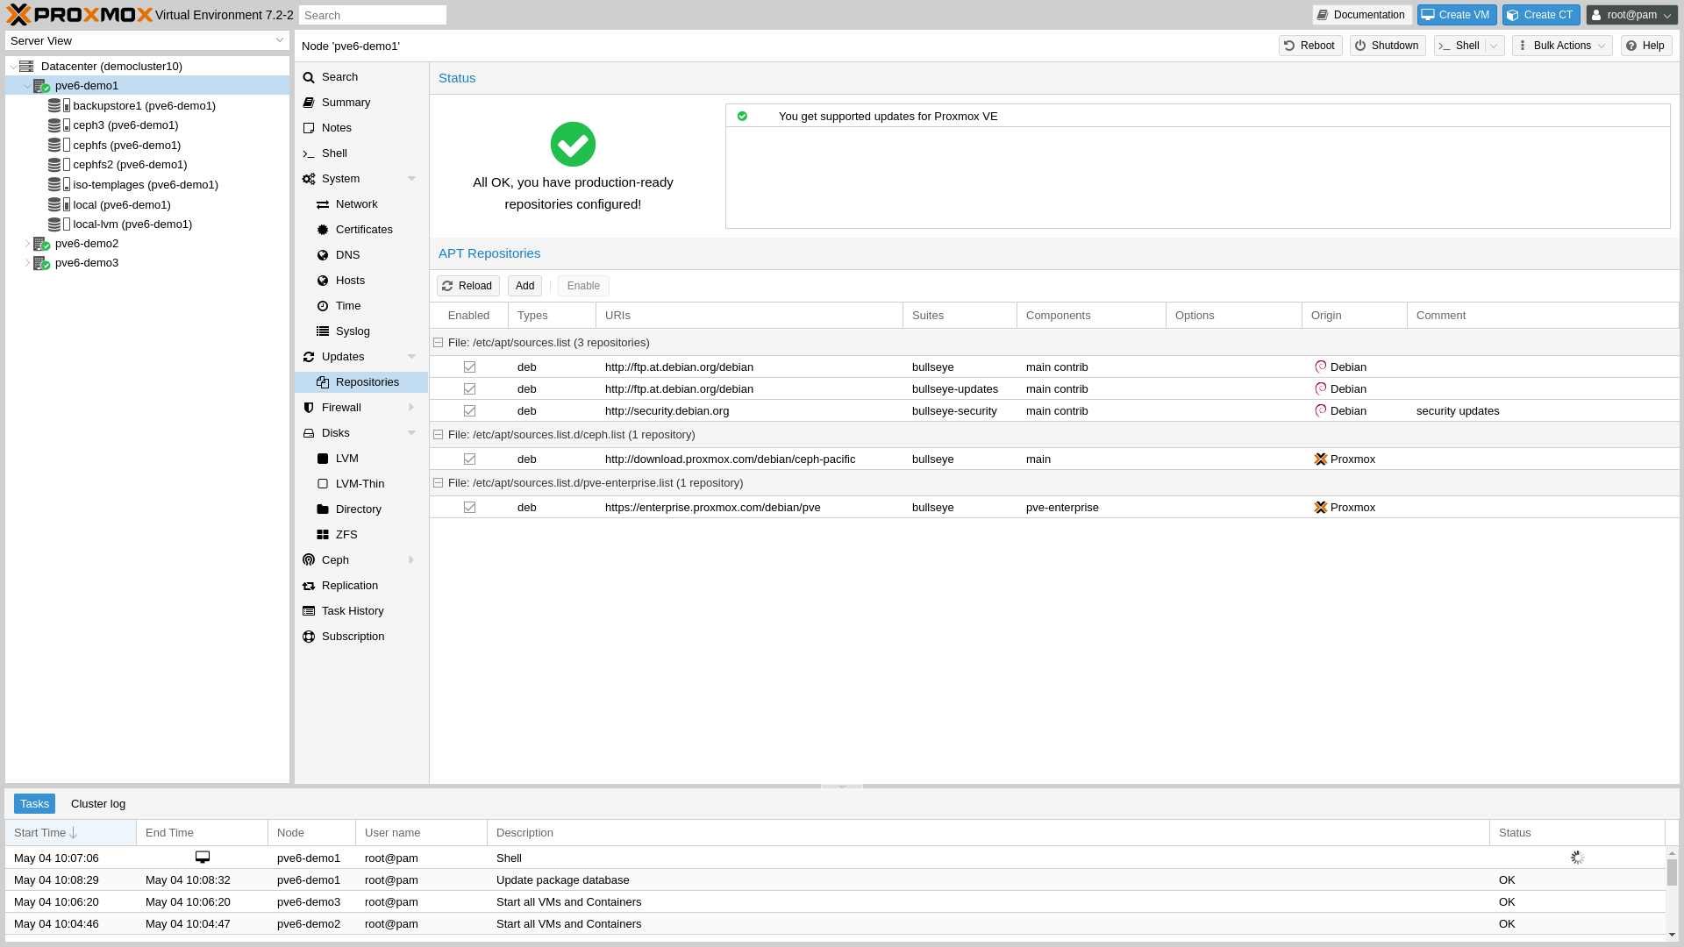Viewport: 1684px width, 947px height.
Task: Open the Create CT dialog
Action: (x=1540, y=14)
